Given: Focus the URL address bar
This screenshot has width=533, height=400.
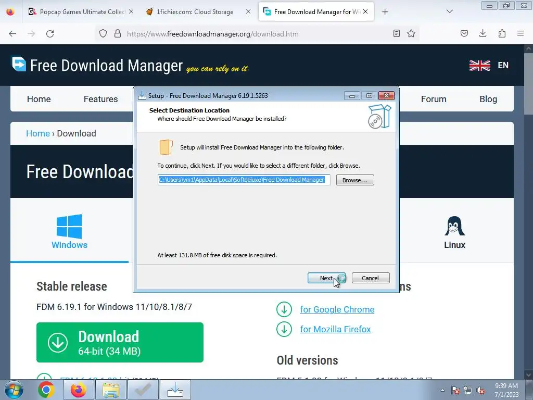Looking at the screenshot, I should tap(257, 34).
